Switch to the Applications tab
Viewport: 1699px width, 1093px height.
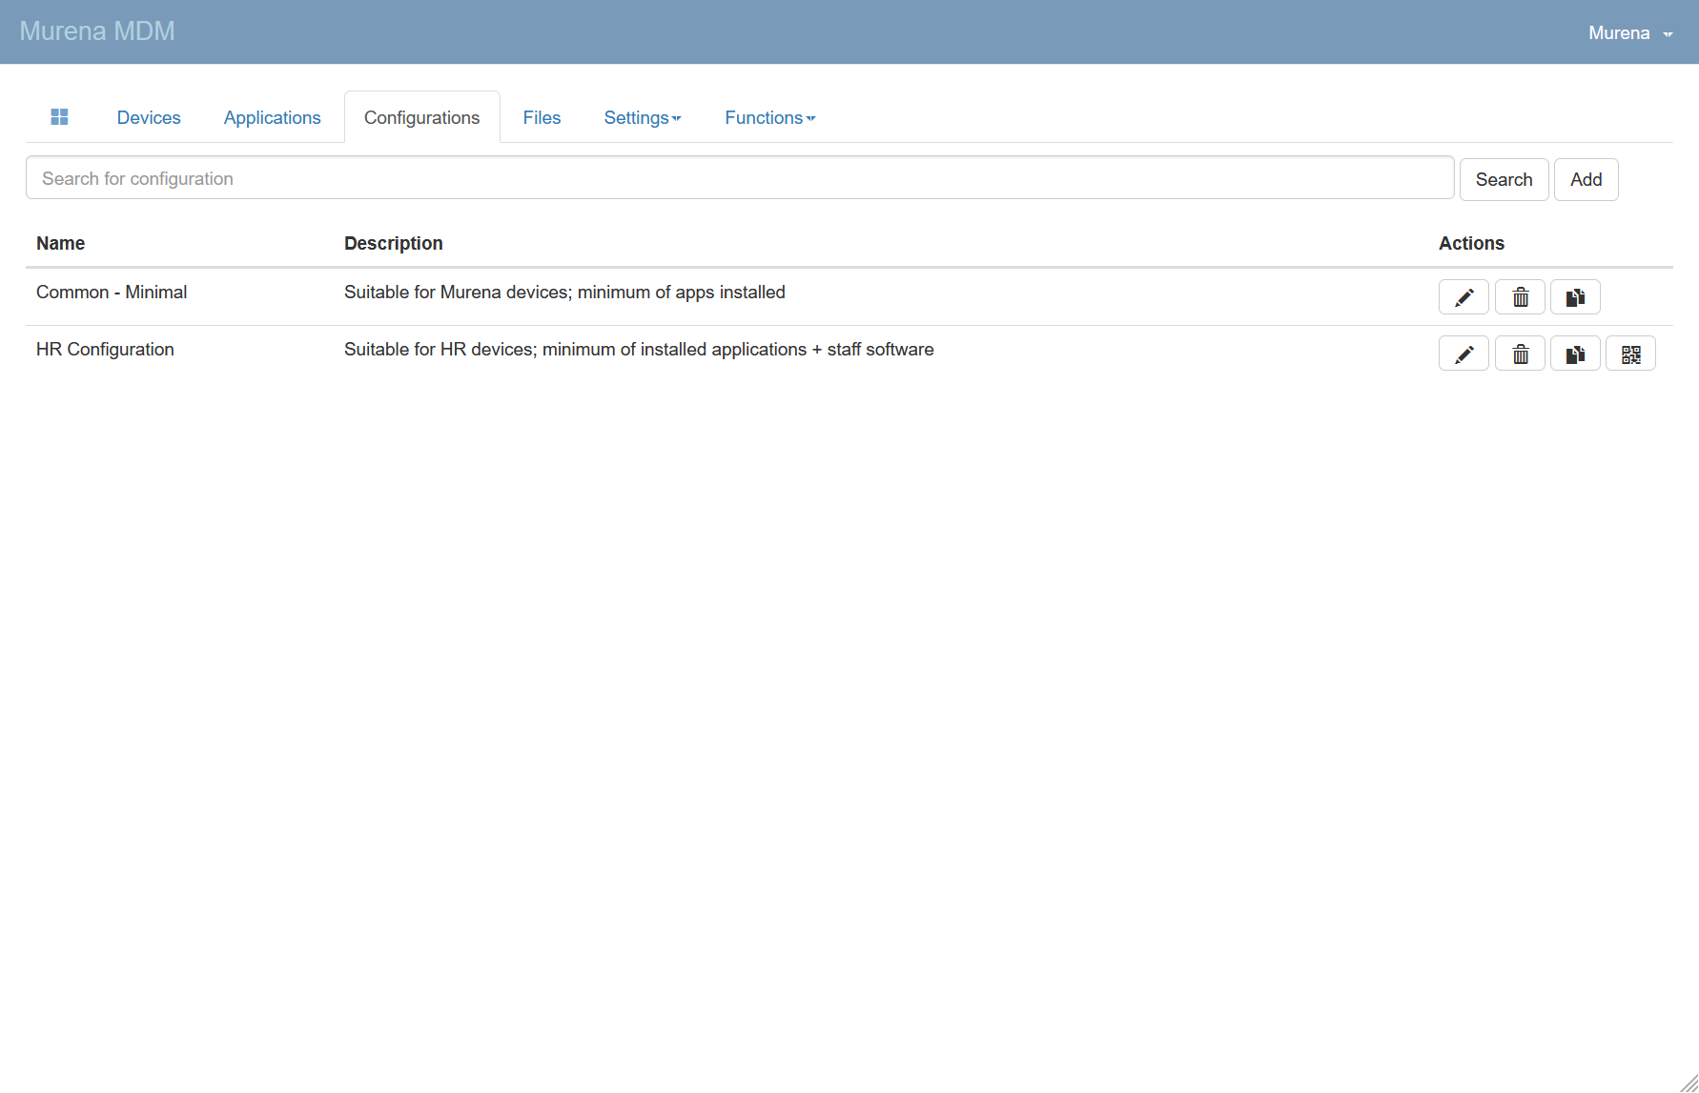click(x=272, y=118)
